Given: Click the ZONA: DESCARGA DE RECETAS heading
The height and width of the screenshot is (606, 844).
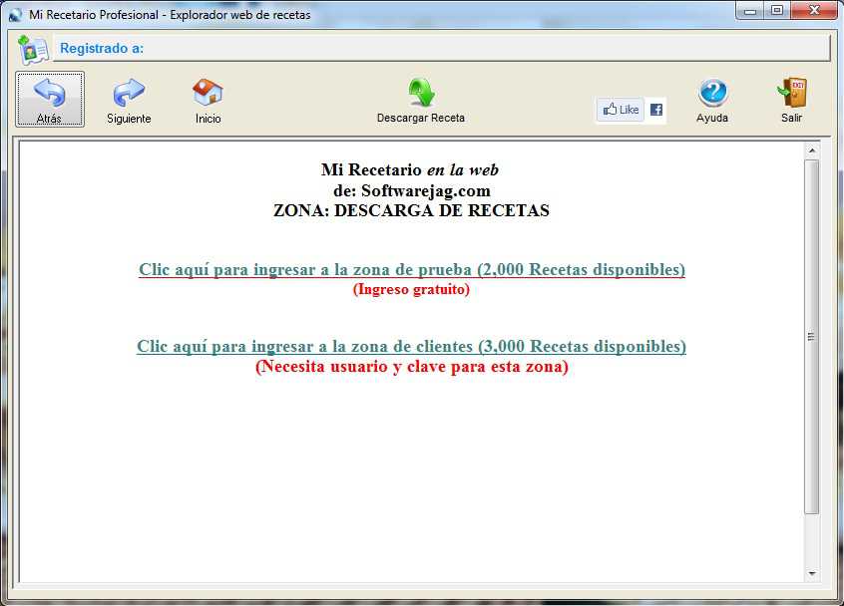Looking at the screenshot, I should point(411,210).
